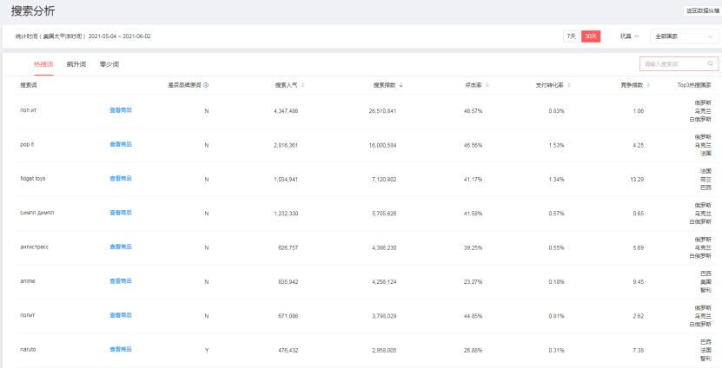Sort by 搜索人气 arrow icon

click(x=302, y=85)
